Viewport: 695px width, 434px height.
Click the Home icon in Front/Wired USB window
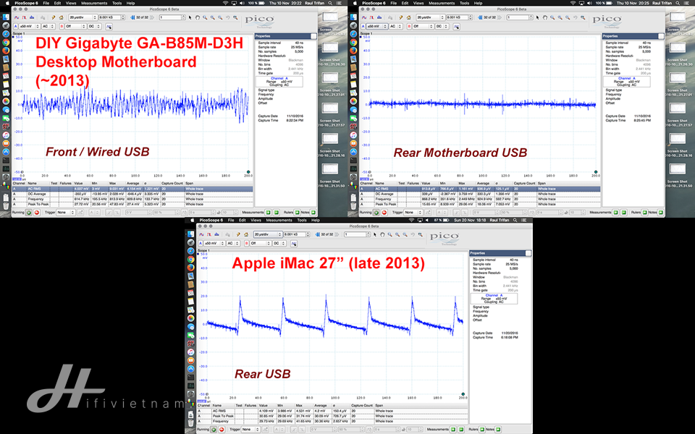tap(61, 17)
